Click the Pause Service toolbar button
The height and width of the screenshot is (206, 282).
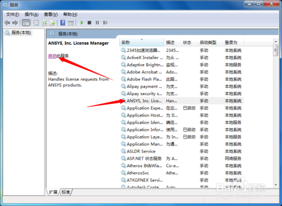(97, 23)
